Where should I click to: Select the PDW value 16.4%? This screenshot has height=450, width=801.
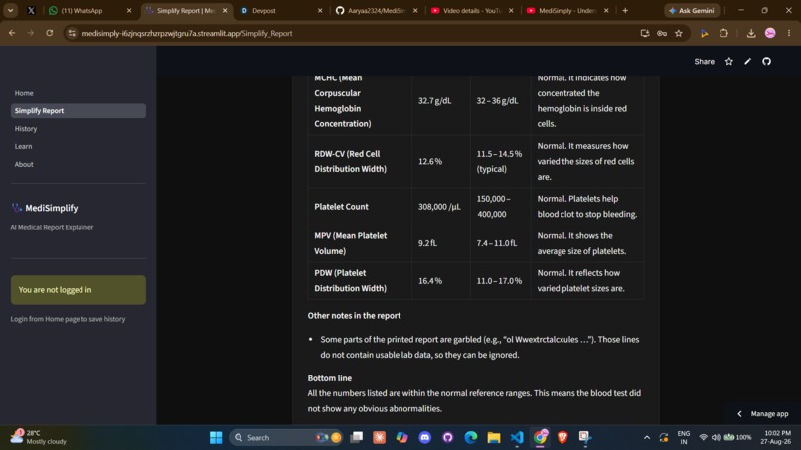(x=430, y=281)
